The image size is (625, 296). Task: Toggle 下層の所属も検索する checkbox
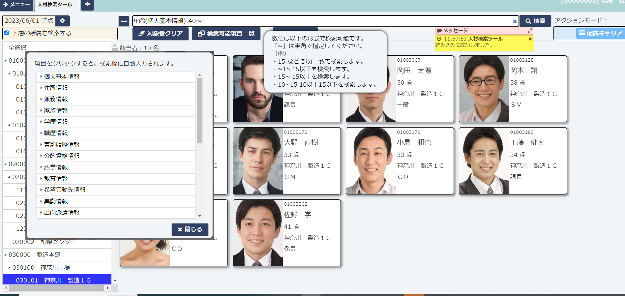[x=7, y=33]
